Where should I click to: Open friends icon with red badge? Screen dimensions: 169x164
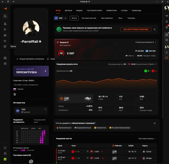click(167, 27)
